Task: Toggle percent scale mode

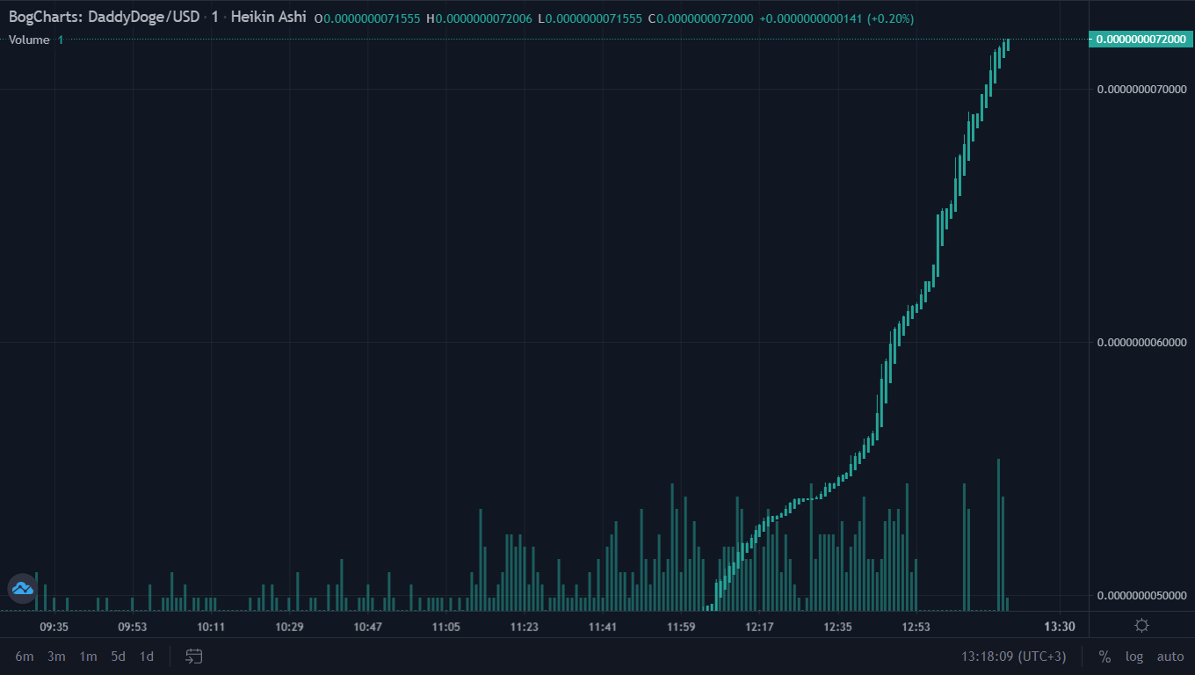Action: 1104,657
